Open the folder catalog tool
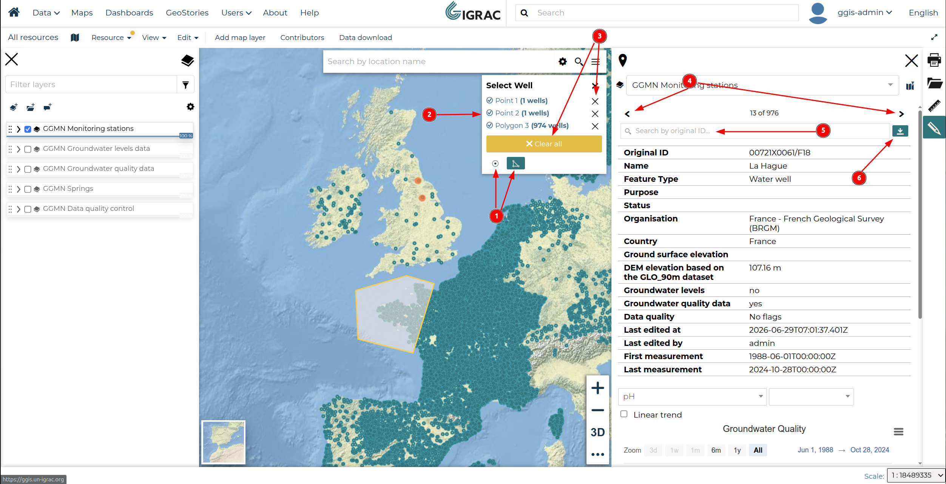The height and width of the screenshot is (484, 946). point(934,83)
